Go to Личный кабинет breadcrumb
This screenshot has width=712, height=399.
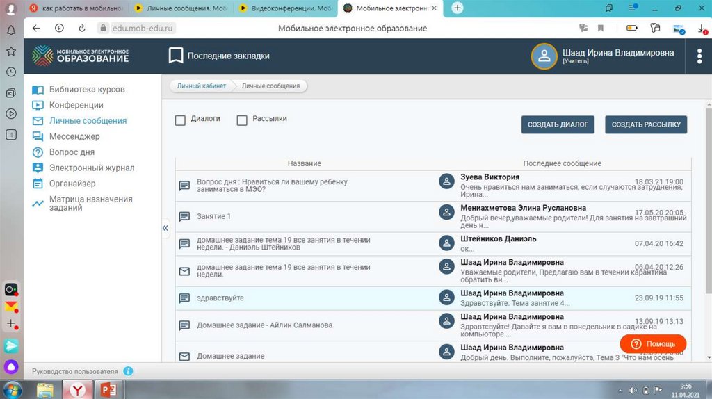click(x=201, y=86)
